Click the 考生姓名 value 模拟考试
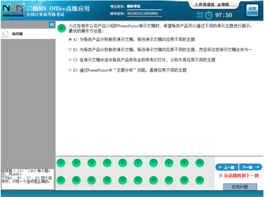Image resolution: width=264 pixels, height=197 pixels. coord(133,7)
